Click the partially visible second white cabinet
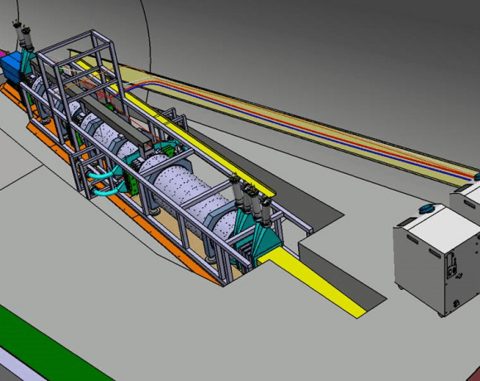 pyautogui.click(x=466, y=198)
